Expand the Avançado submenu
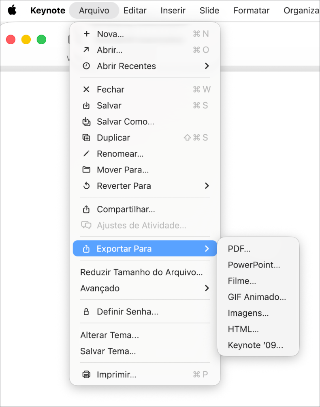This screenshot has width=320, height=407. point(207,289)
